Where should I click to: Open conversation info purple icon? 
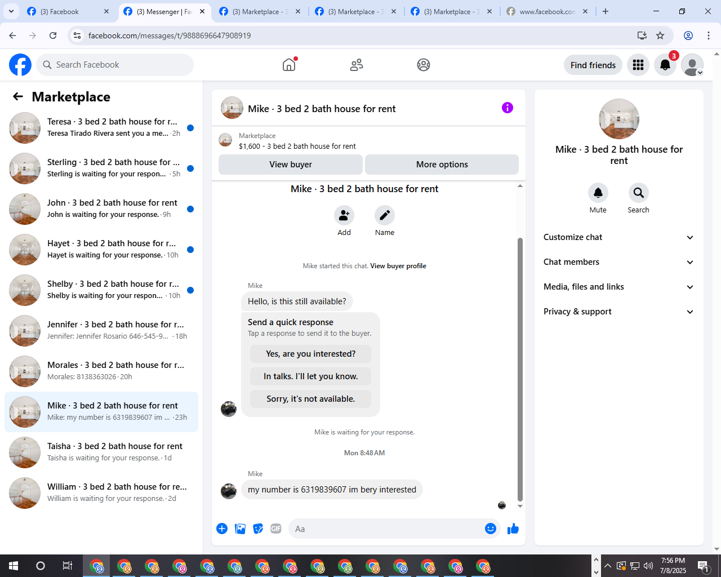[x=508, y=108]
